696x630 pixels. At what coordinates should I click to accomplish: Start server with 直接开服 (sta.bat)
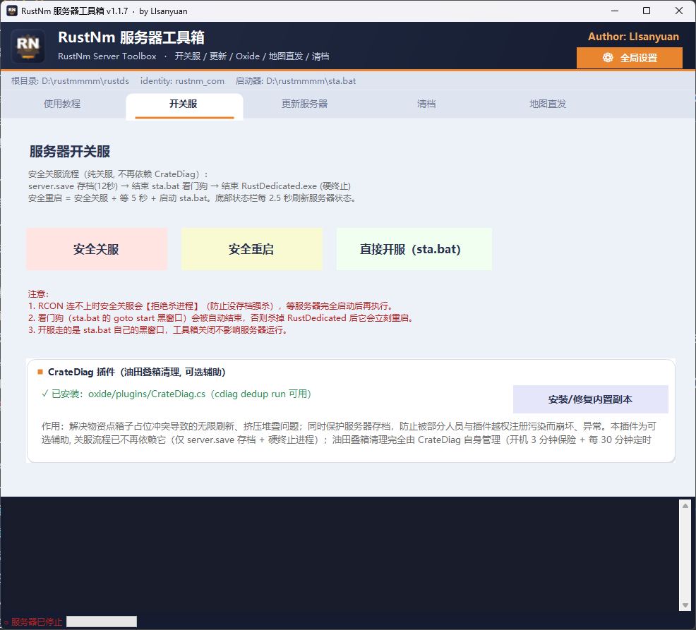(414, 249)
